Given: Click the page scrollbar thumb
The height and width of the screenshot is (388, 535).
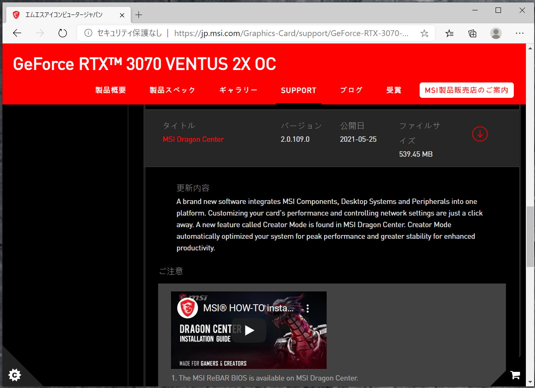Looking at the screenshot, I should click(530, 236).
